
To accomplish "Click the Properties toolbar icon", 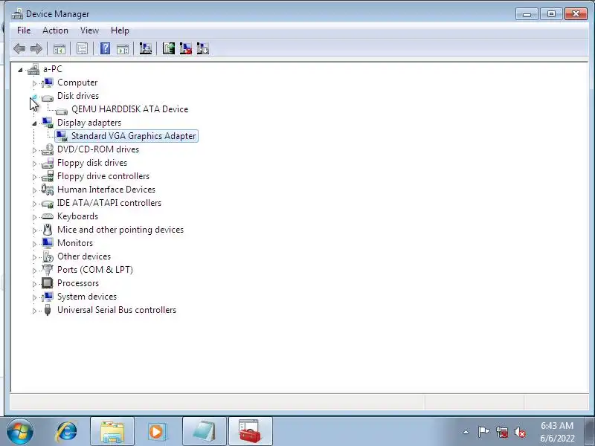I will [82, 48].
